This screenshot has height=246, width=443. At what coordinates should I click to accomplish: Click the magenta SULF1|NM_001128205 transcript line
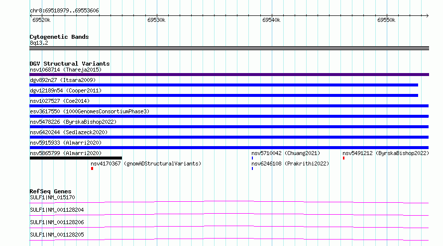229,239
